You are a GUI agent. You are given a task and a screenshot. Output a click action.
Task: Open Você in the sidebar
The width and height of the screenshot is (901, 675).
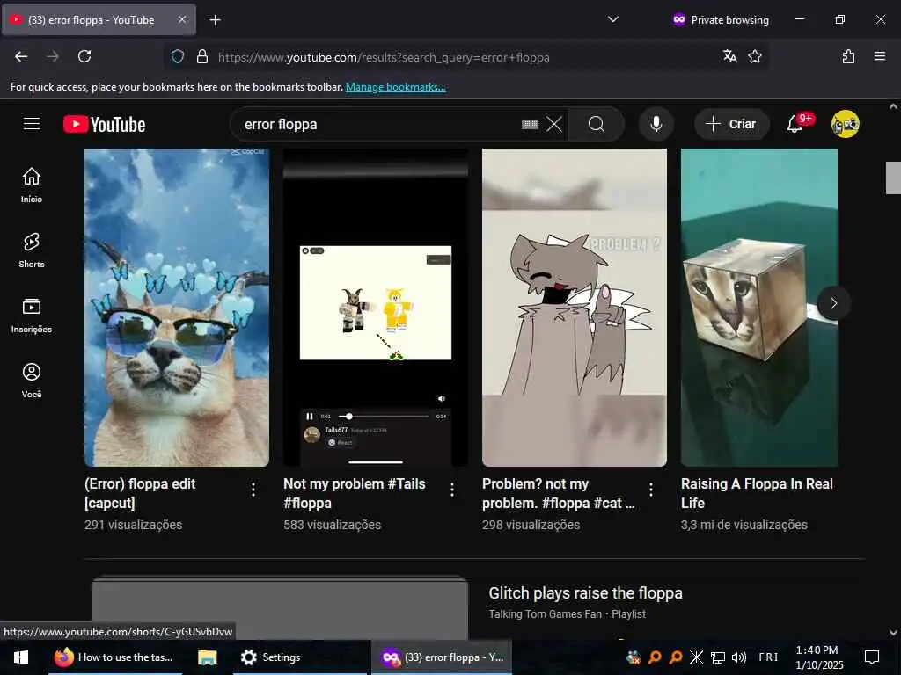[x=32, y=380]
